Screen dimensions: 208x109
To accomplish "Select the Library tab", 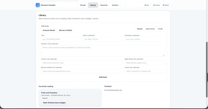I will [93, 5].
